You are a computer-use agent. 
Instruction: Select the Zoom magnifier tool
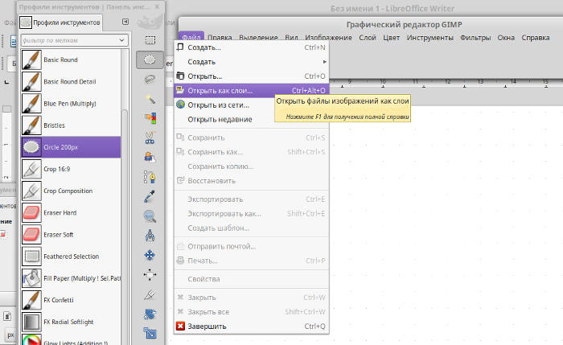click(x=150, y=216)
